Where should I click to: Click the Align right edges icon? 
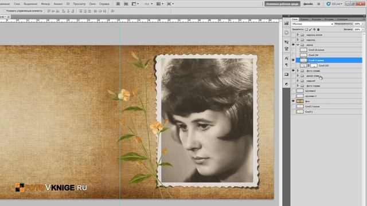point(73,11)
